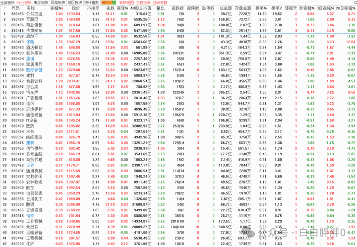Select the 房地产 sector name
Screen dimensions: 357x247
coord(32,36)
